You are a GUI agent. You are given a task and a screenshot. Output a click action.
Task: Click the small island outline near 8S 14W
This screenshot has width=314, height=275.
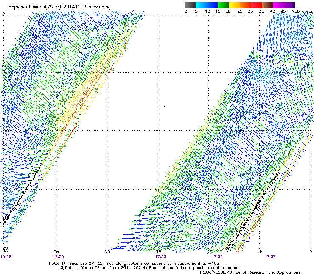pyautogui.click(x=164, y=107)
